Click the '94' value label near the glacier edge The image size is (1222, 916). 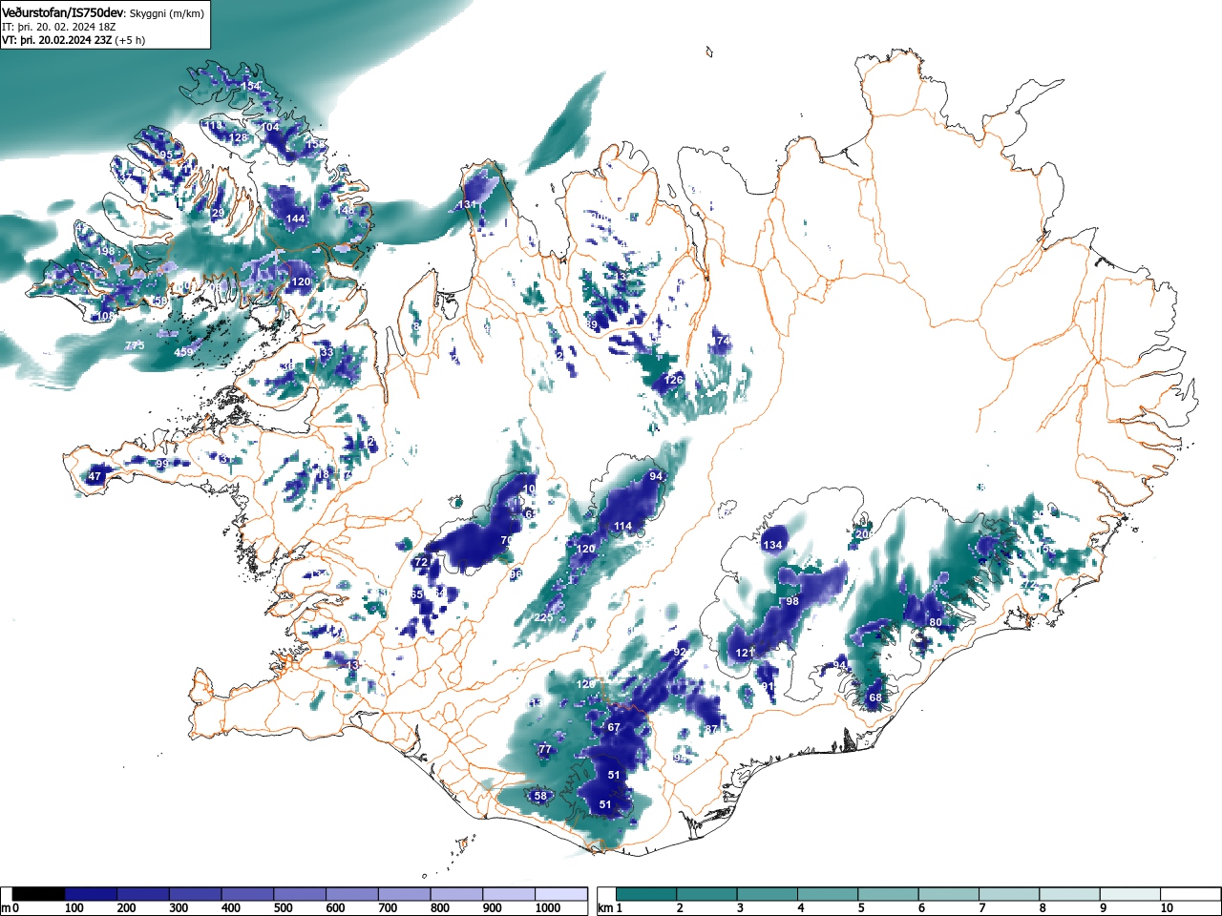coord(656,476)
